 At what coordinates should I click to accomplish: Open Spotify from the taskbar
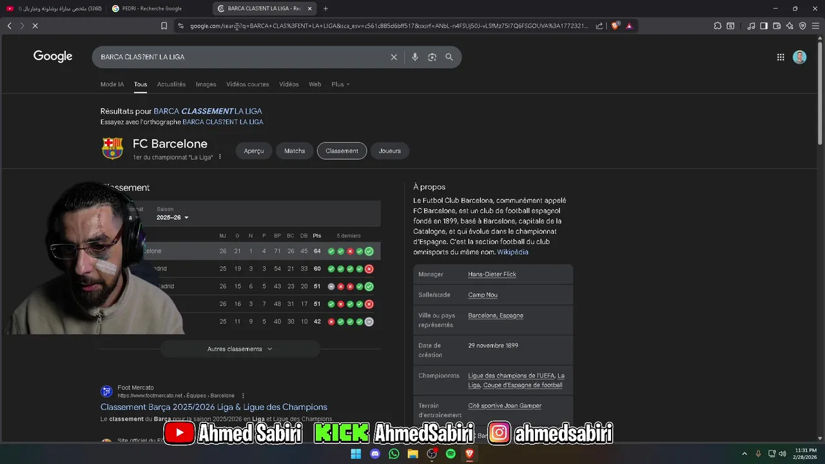(451, 454)
